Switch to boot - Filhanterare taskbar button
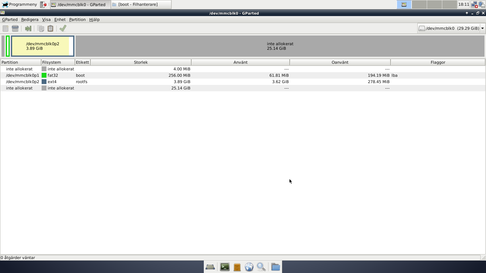This screenshot has width=486, height=273. (x=141, y=5)
